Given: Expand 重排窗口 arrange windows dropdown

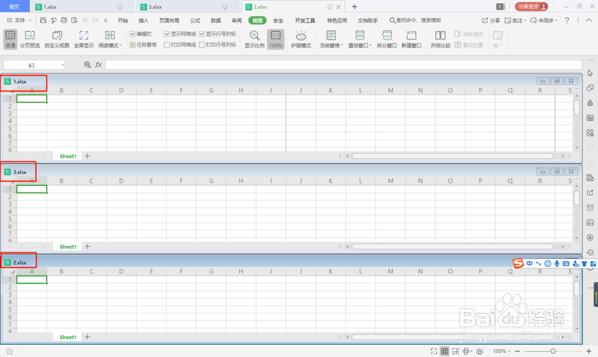Looking at the screenshot, I should click(x=370, y=45).
